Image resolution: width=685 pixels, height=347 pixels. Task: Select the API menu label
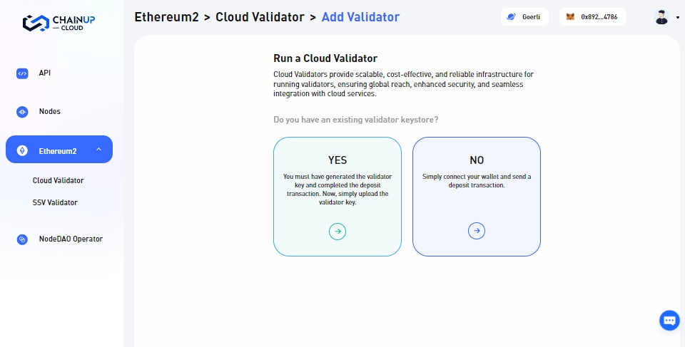tap(45, 73)
